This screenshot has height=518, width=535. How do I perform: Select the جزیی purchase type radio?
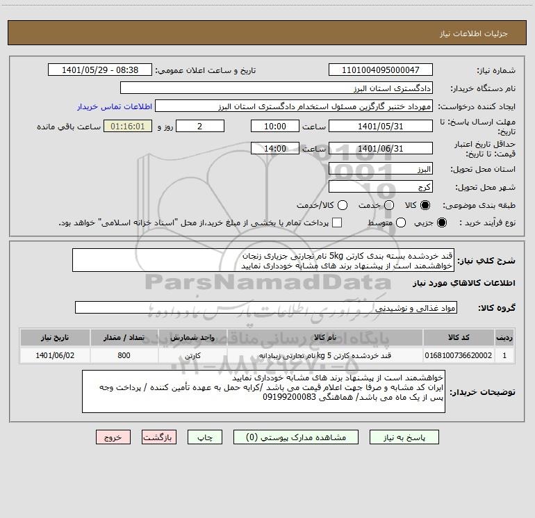[x=442, y=222]
